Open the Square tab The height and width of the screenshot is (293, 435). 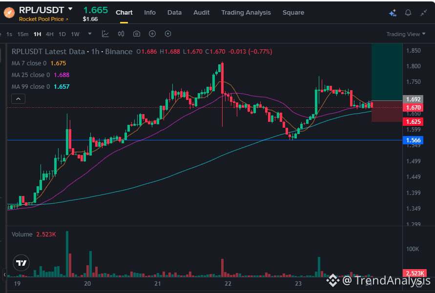pyautogui.click(x=293, y=13)
